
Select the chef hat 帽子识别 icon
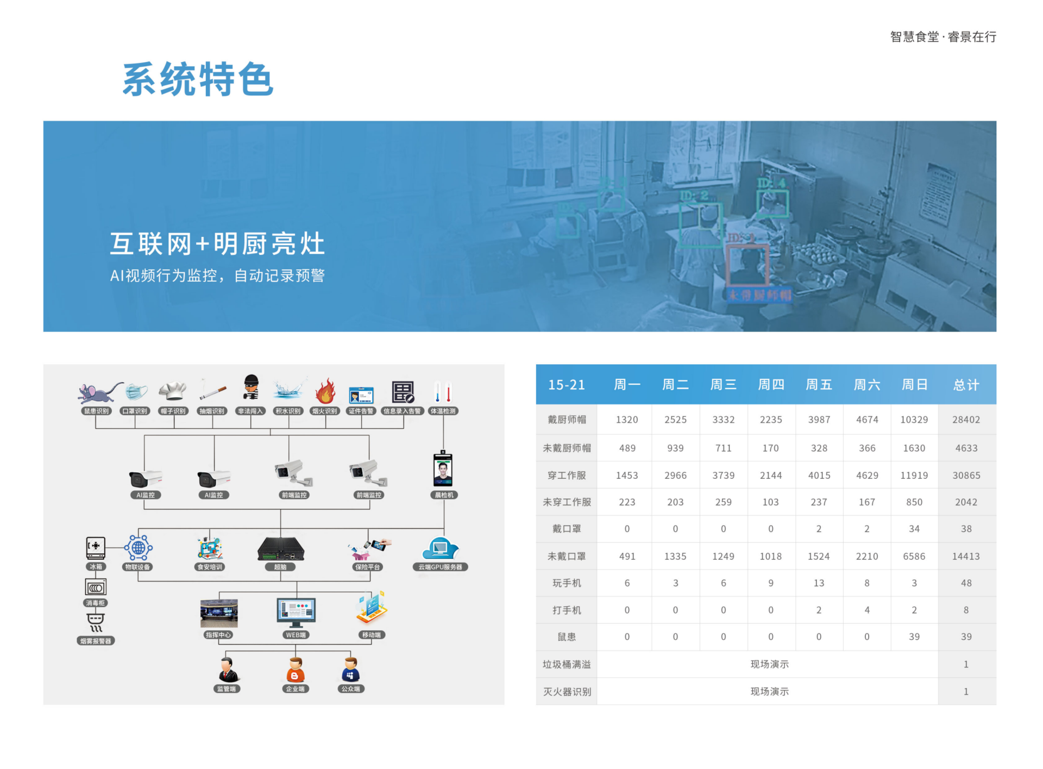pyautogui.click(x=173, y=391)
